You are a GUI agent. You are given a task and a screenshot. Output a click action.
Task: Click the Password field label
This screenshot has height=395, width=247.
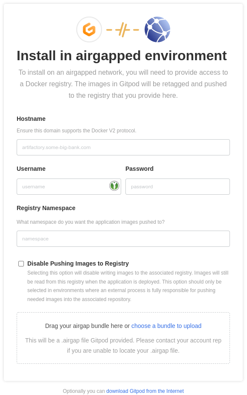(x=139, y=169)
